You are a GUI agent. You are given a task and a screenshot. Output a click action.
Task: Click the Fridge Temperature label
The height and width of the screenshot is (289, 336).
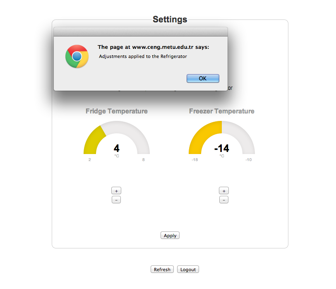(x=117, y=111)
